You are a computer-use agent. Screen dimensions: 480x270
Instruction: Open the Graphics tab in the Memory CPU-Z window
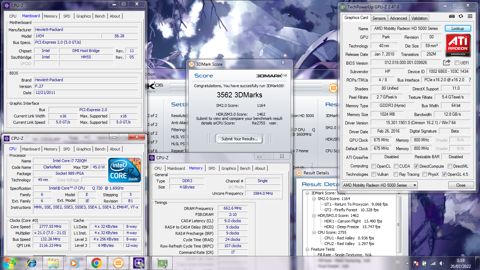[x=229, y=168]
